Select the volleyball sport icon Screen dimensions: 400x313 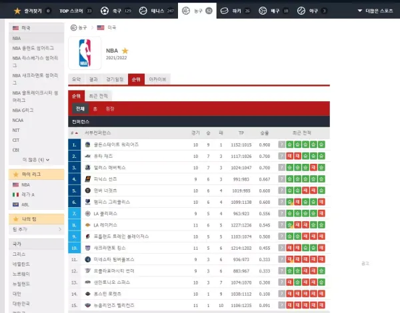263,11
